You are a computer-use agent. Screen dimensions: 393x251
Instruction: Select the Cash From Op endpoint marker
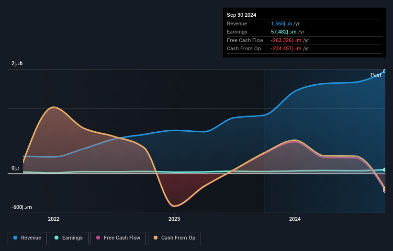(385, 189)
